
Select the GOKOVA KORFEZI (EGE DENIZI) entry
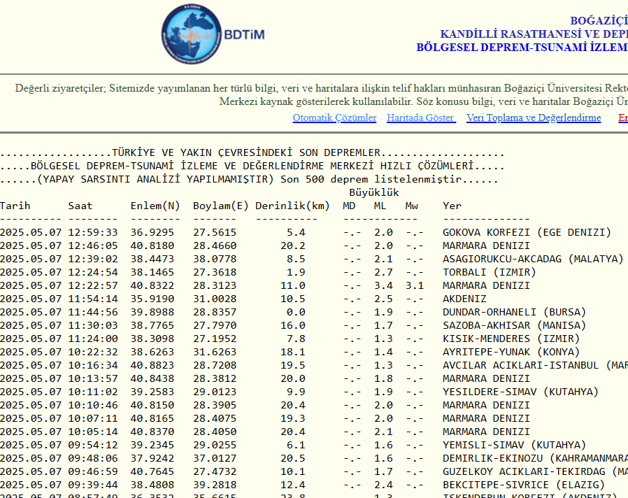pyautogui.click(x=527, y=232)
